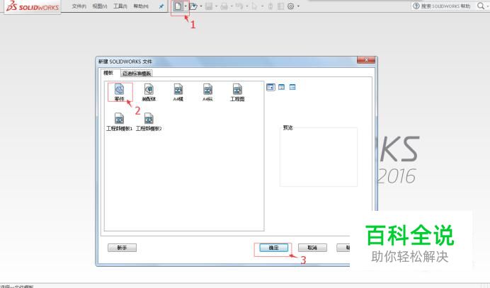
Task: Click the Print icon in toolbar
Action: point(224,6)
